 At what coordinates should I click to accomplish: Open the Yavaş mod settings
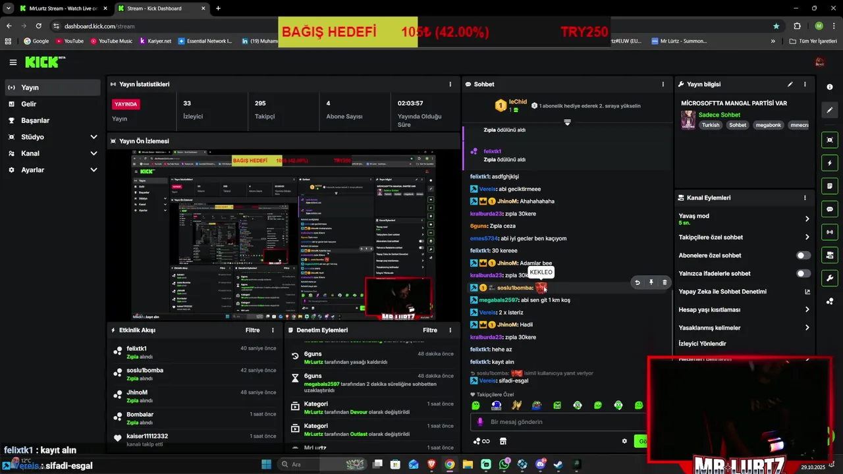tap(744, 219)
